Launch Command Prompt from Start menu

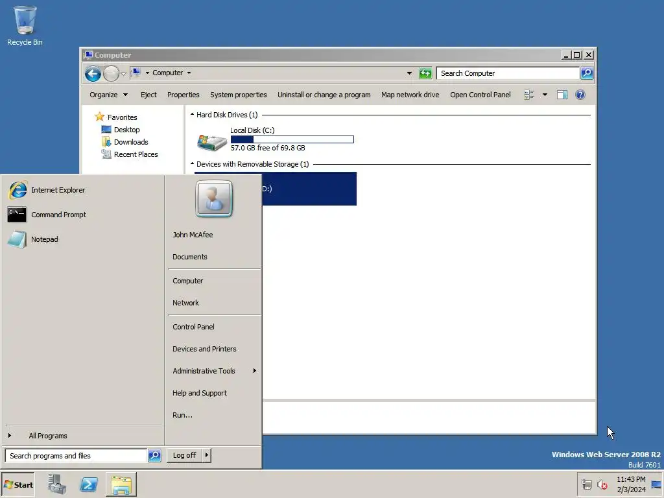47,215
